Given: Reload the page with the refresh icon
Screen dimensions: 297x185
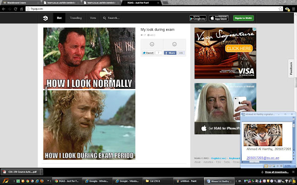Looking at the screenshot, I should (15, 9).
